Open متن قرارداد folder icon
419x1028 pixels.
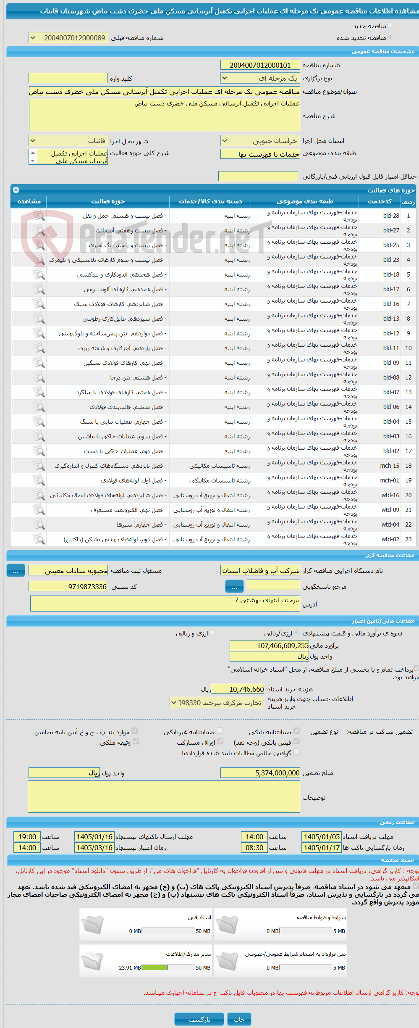[227, 961]
